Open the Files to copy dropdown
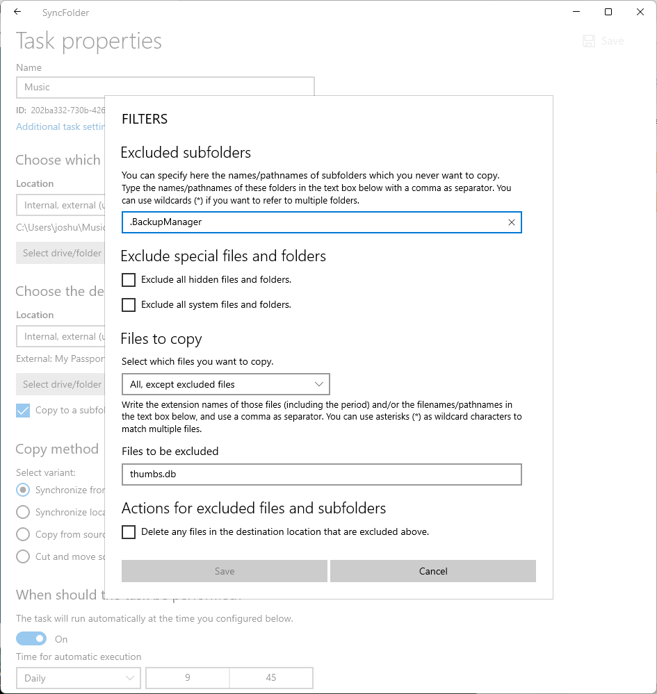657x694 pixels. pos(225,384)
